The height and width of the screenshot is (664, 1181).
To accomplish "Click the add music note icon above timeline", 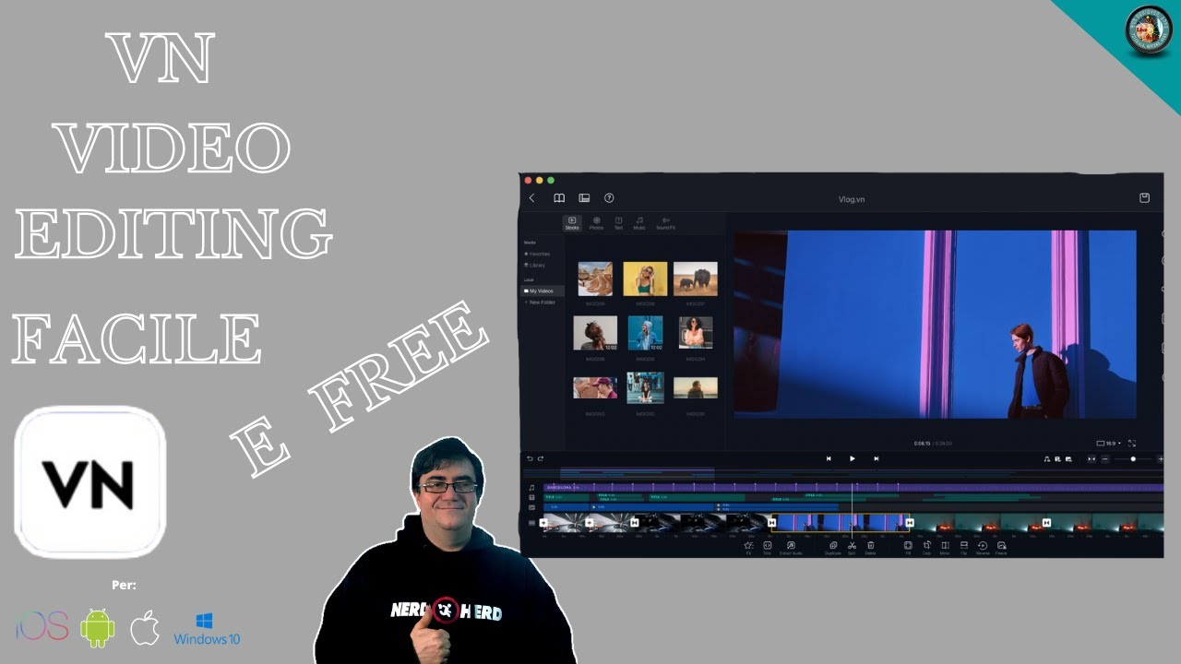I will pos(1046,459).
